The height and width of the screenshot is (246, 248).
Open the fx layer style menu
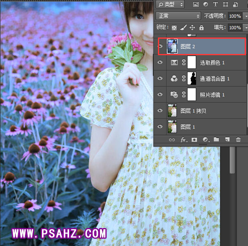pos(183,140)
